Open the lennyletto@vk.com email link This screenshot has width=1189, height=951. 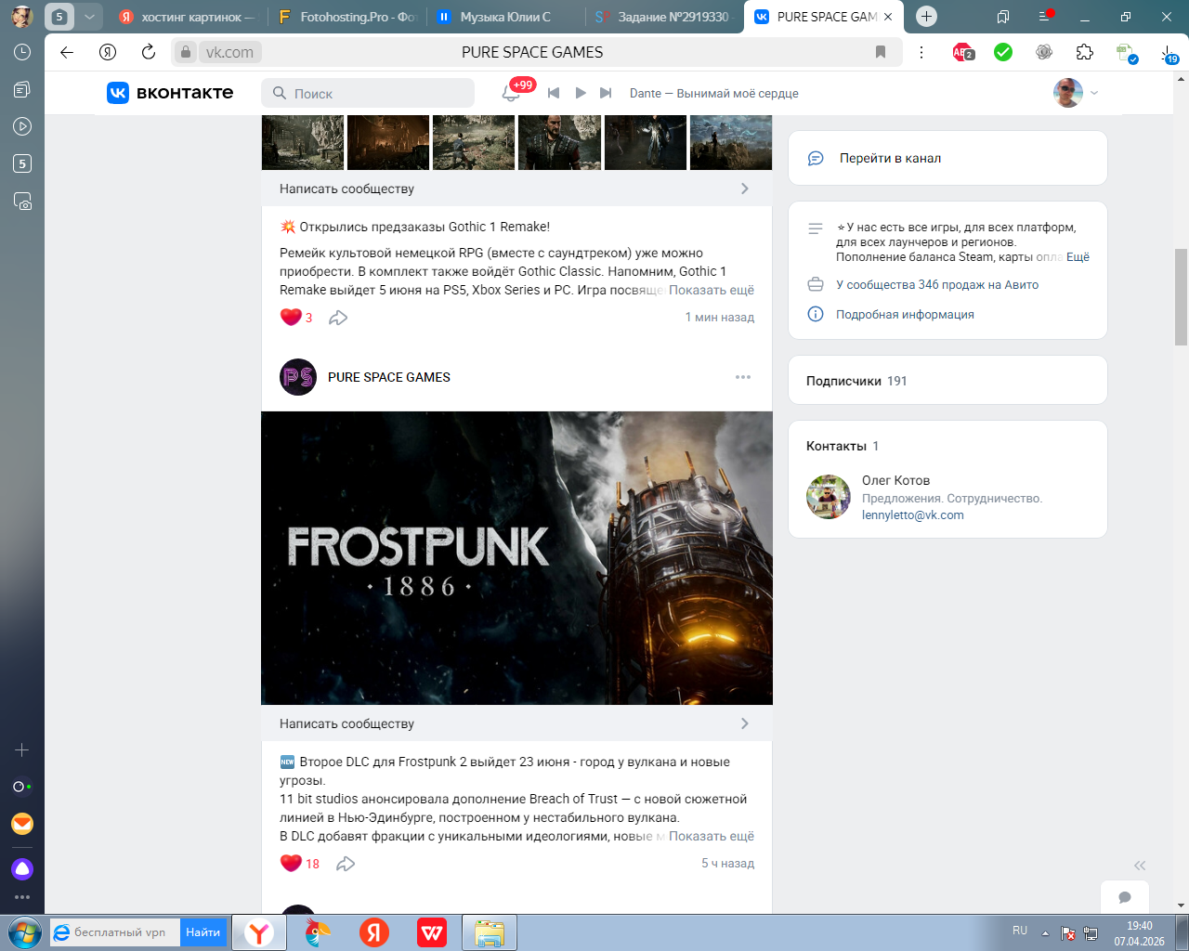click(912, 515)
